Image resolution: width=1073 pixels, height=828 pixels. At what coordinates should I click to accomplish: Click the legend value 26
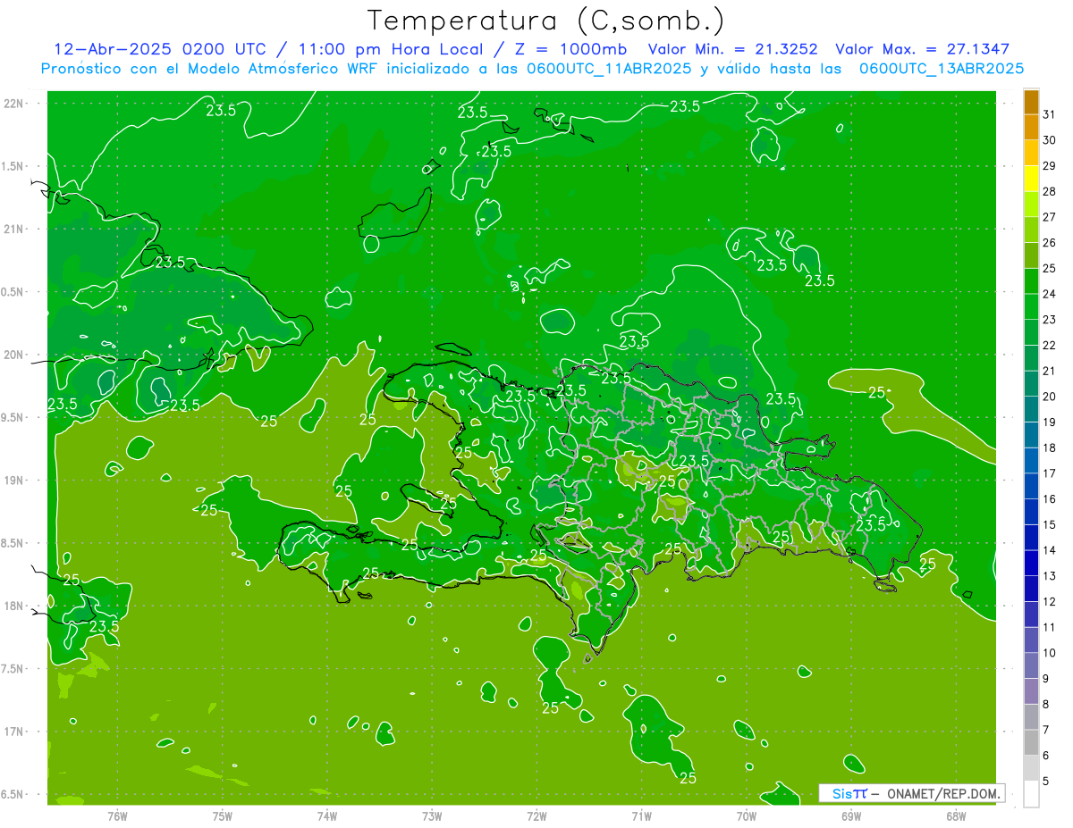click(1050, 243)
